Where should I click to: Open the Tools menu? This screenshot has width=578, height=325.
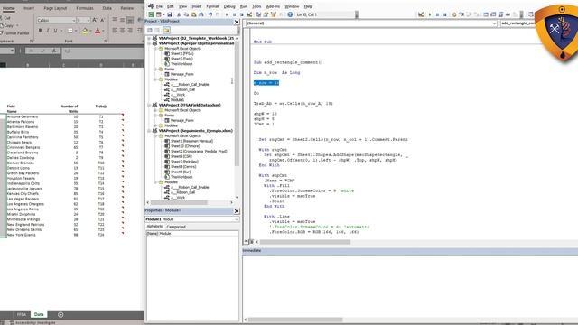pyautogui.click(x=256, y=6)
